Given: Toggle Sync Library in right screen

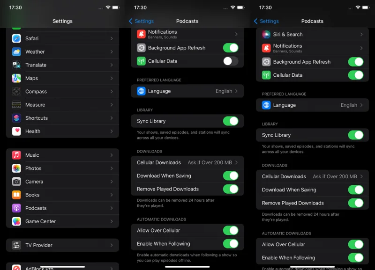Looking at the screenshot, I should click(x=356, y=135).
